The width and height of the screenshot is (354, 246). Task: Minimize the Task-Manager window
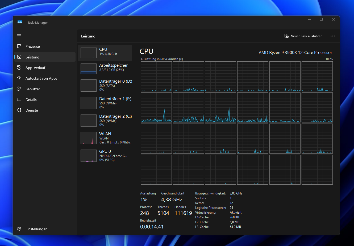click(x=309, y=19)
